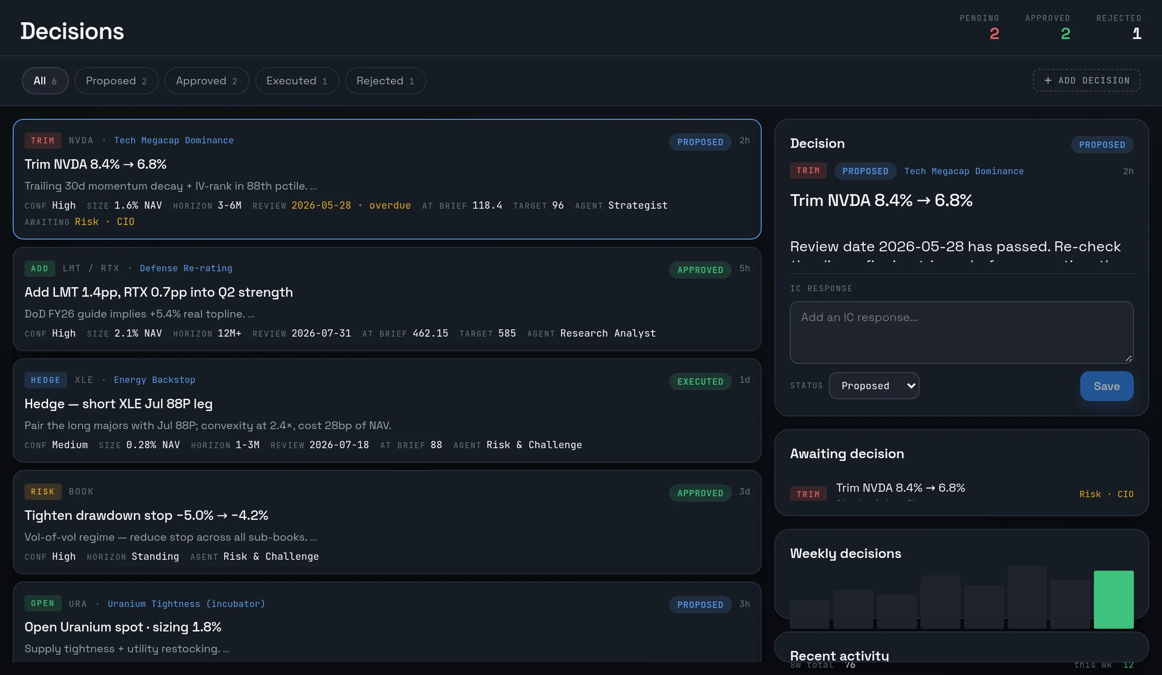Open the Open Uranium spot decision

pyautogui.click(x=123, y=626)
